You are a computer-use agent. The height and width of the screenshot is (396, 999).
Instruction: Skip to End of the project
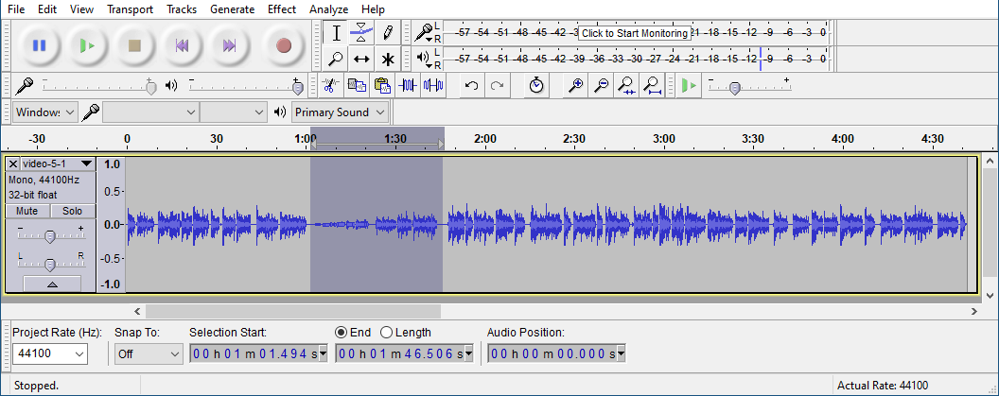click(229, 45)
